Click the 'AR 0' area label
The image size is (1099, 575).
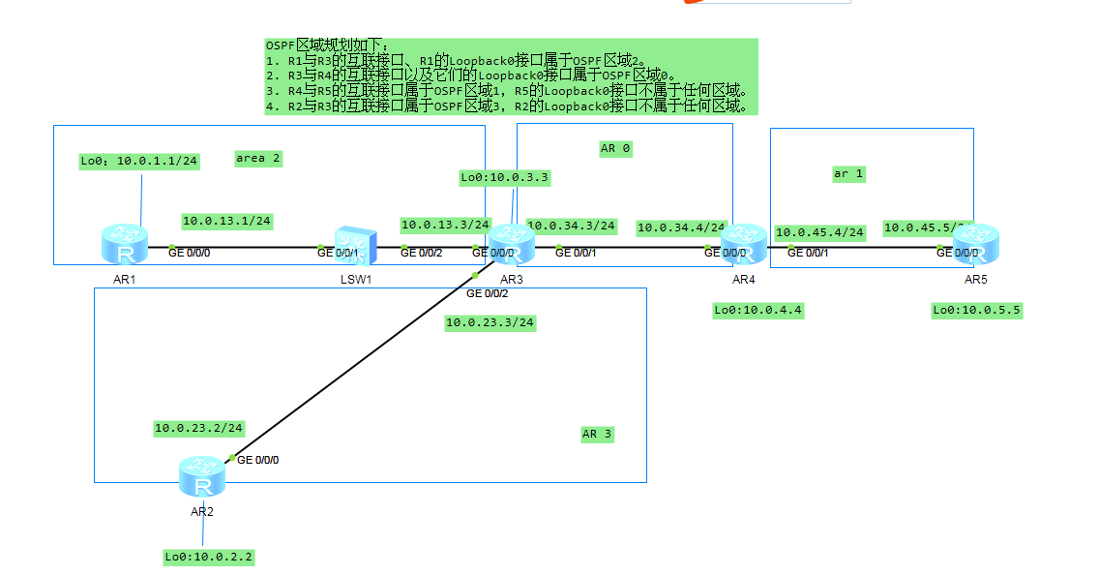tap(614, 147)
